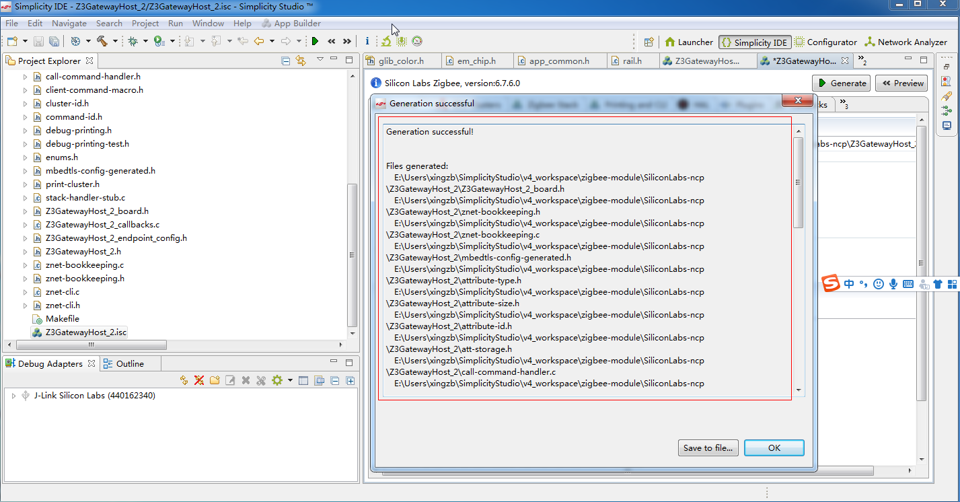Expand the call-command-handler.h tree node
The height and width of the screenshot is (502, 960).
[x=25, y=77]
